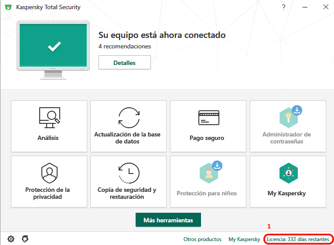
Task: Click the Detalles button
Action: (x=125, y=63)
